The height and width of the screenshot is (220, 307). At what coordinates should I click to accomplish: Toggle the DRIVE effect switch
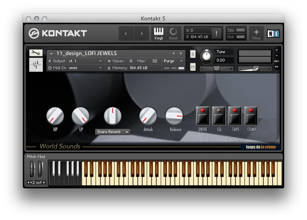coord(203,116)
